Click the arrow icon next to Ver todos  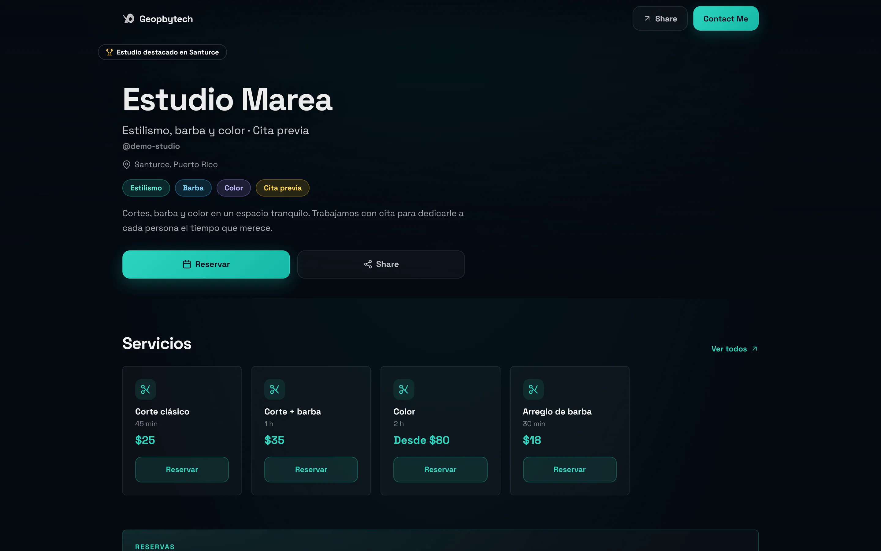click(x=755, y=349)
